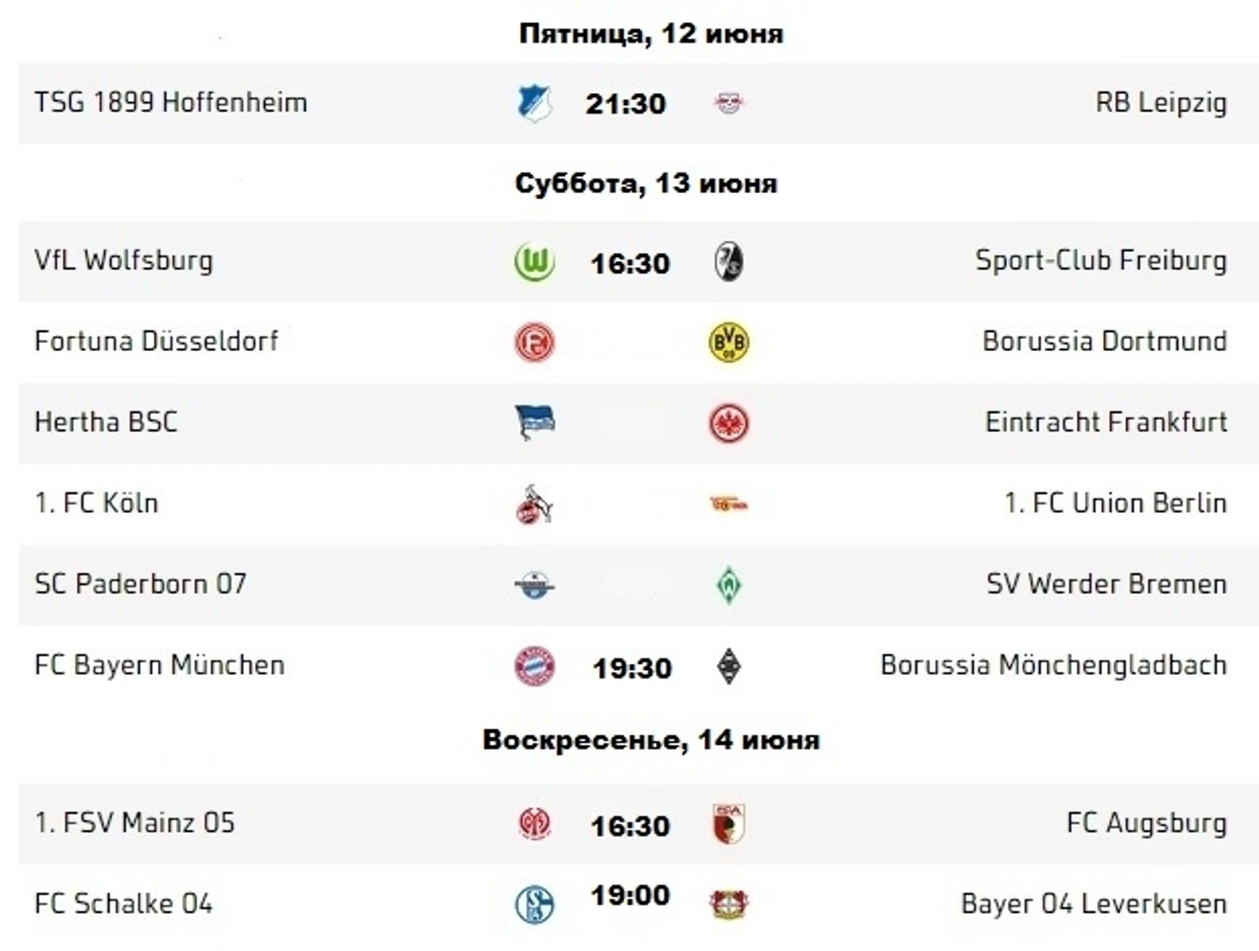
Task: Click the Schalke 04 club logo
Action: [534, 904]
